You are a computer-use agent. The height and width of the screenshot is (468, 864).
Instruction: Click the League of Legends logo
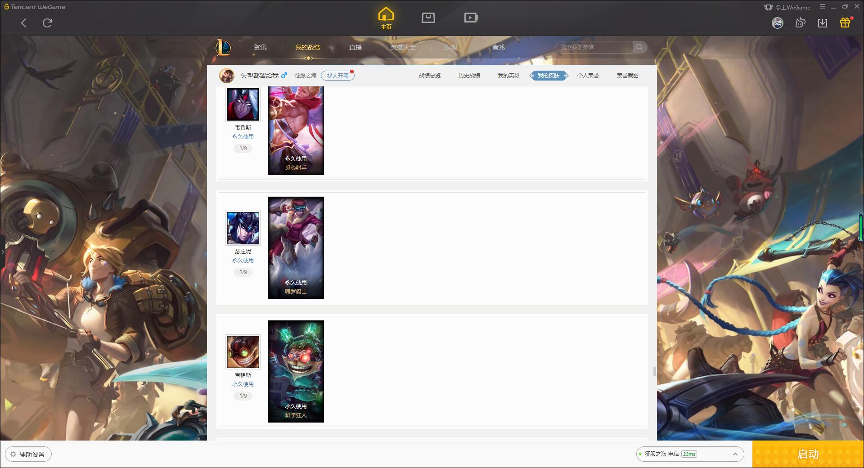(x=223, y=47)
